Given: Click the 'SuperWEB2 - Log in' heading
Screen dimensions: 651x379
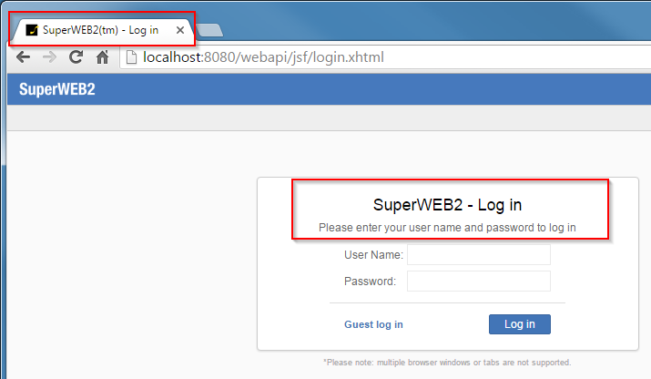Looking at the screenshot, I should tap(447, 205).
